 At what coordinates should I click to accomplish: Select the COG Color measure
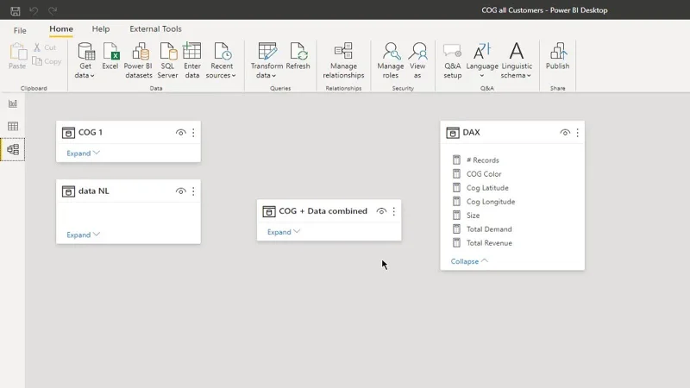pos(484,174)
